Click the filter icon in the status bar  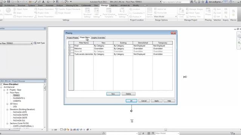point(232,133)
